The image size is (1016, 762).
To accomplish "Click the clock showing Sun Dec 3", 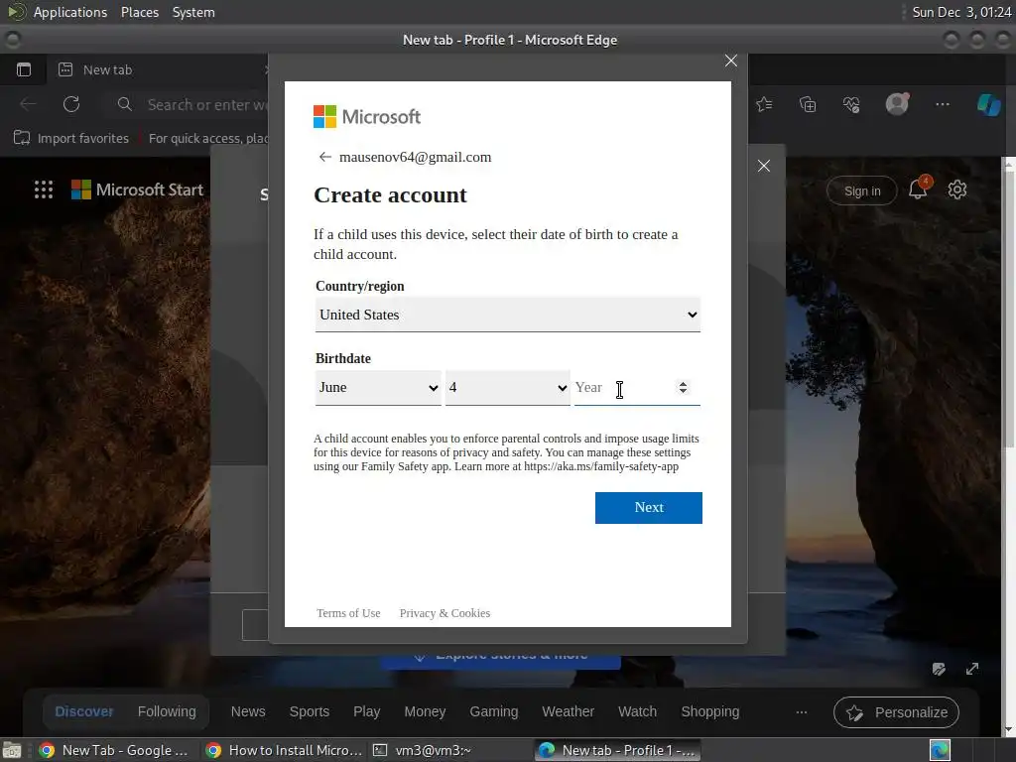I will (x=961, y=12).
